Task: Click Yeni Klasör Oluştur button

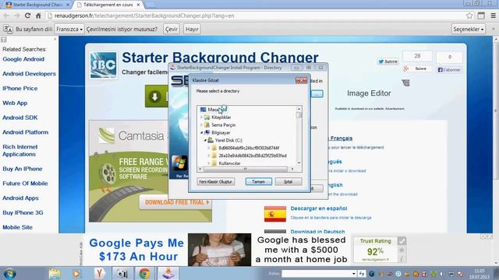Action: [216, 181]
